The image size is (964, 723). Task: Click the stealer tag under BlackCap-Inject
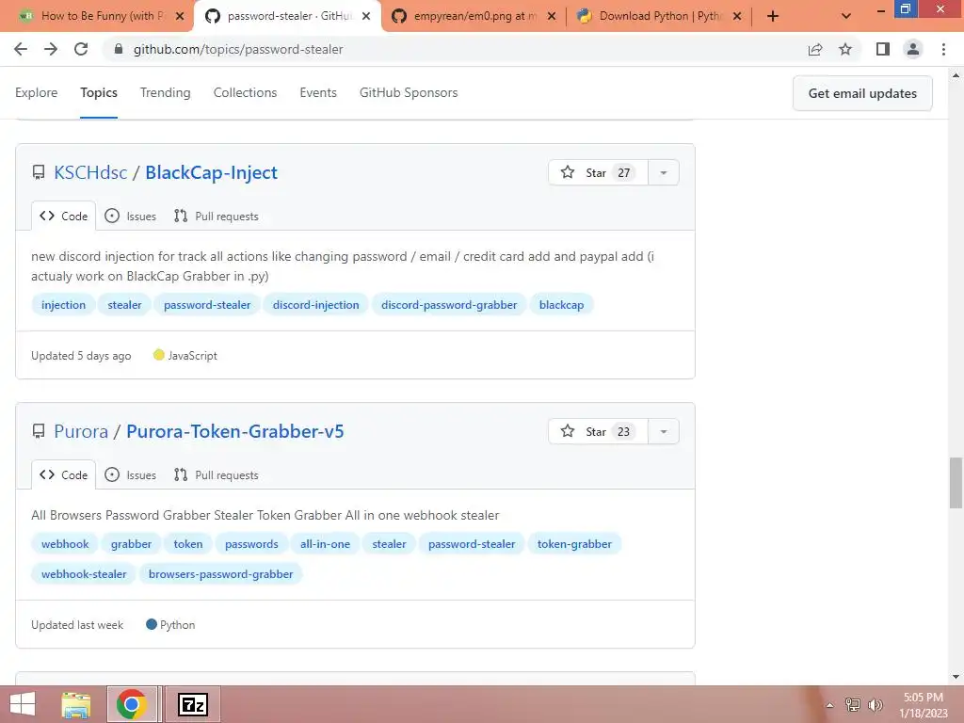[124, 305]
